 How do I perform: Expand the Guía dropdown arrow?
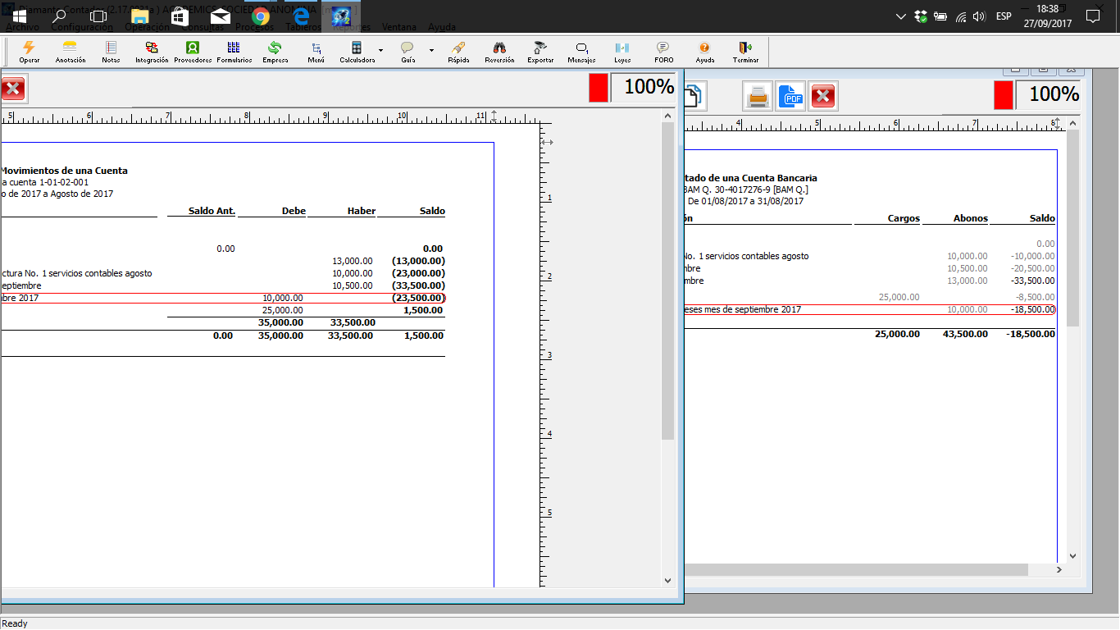tap(431, 51)
